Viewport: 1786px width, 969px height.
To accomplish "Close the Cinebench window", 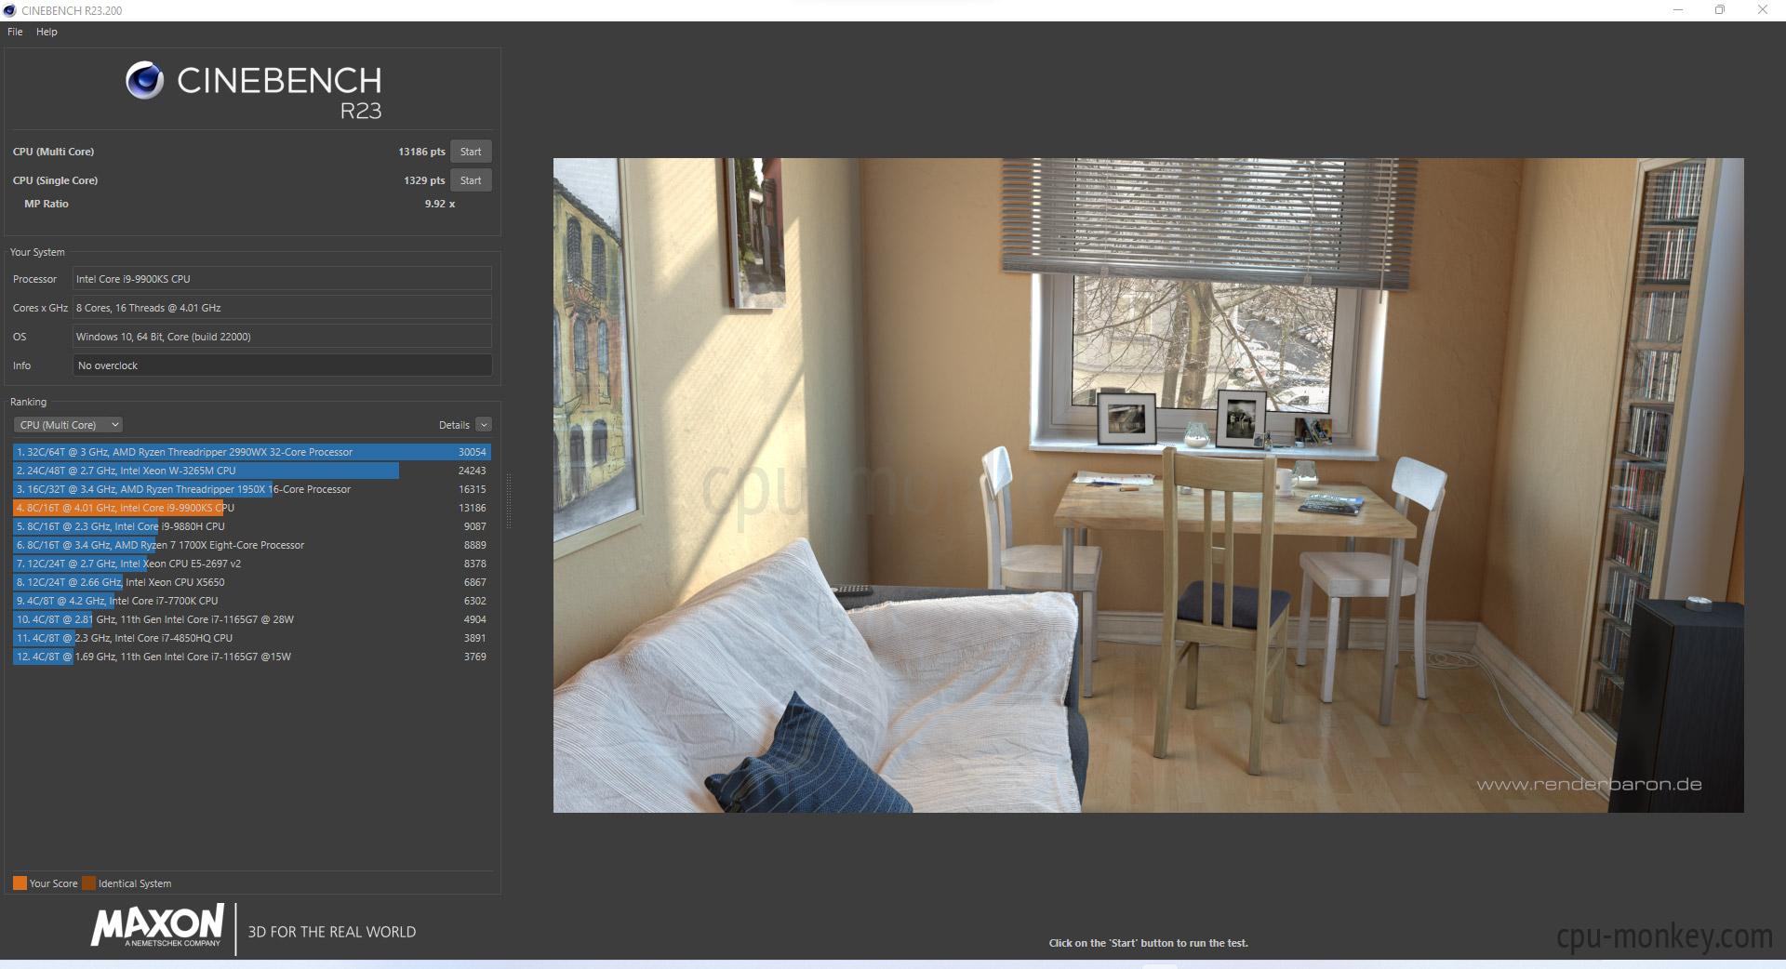I will pyautogui.click(x=1763, y=10).
